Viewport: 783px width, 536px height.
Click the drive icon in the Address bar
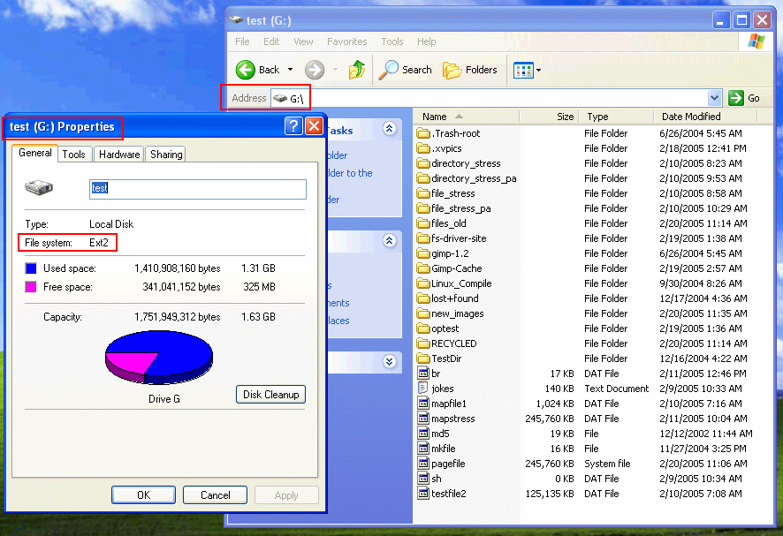click(x=280, y=98)
